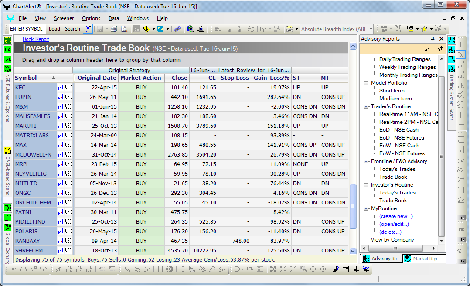Image resolution: width=470 pixels, height=286 pixels.
Task: Collapse the Investor's Routine tree node
Action: [x=366, y=185]
